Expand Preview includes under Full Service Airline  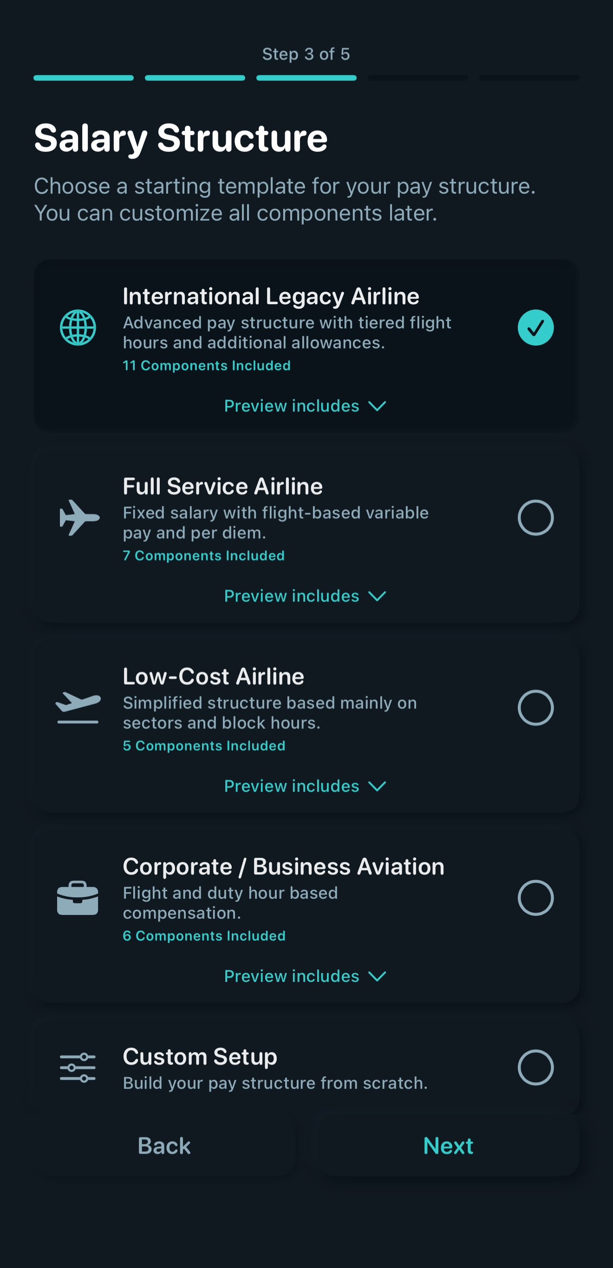(x=305, y=596)
